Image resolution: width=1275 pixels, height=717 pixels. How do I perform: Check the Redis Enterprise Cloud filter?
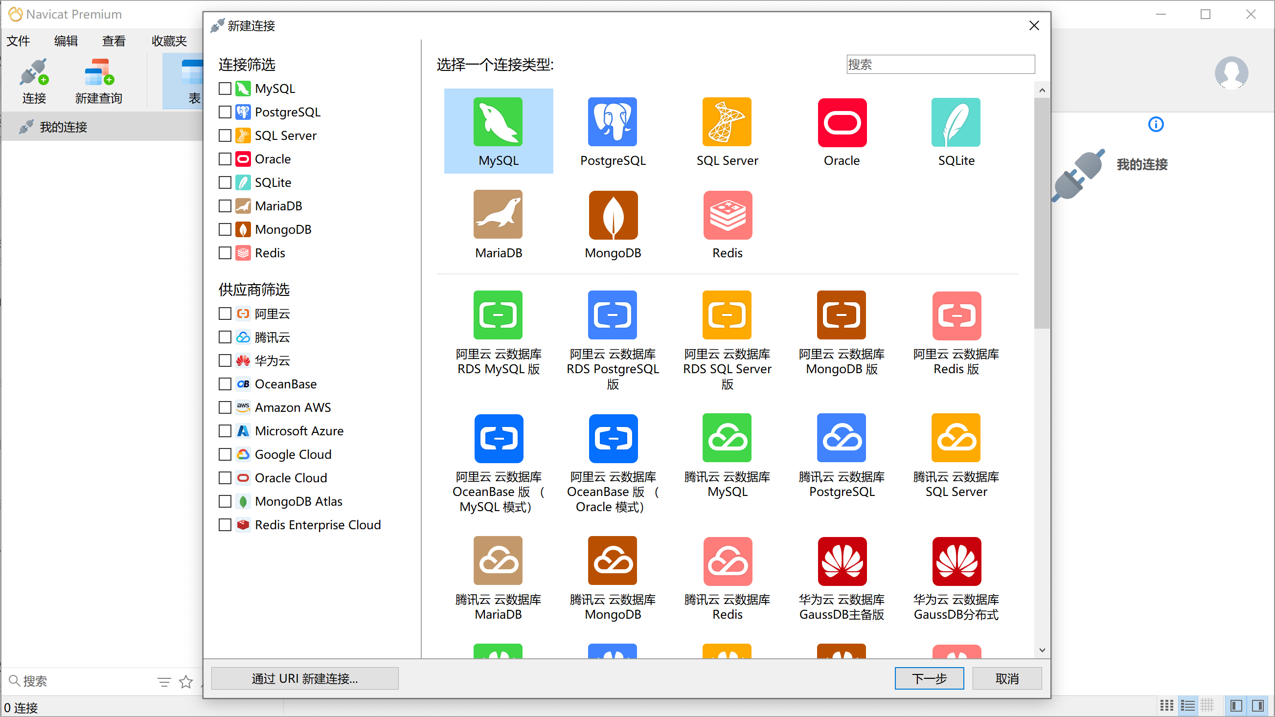coord(225,524)
